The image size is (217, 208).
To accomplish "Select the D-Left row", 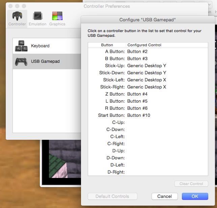I will pyautogui.click(x=148, y=165).
